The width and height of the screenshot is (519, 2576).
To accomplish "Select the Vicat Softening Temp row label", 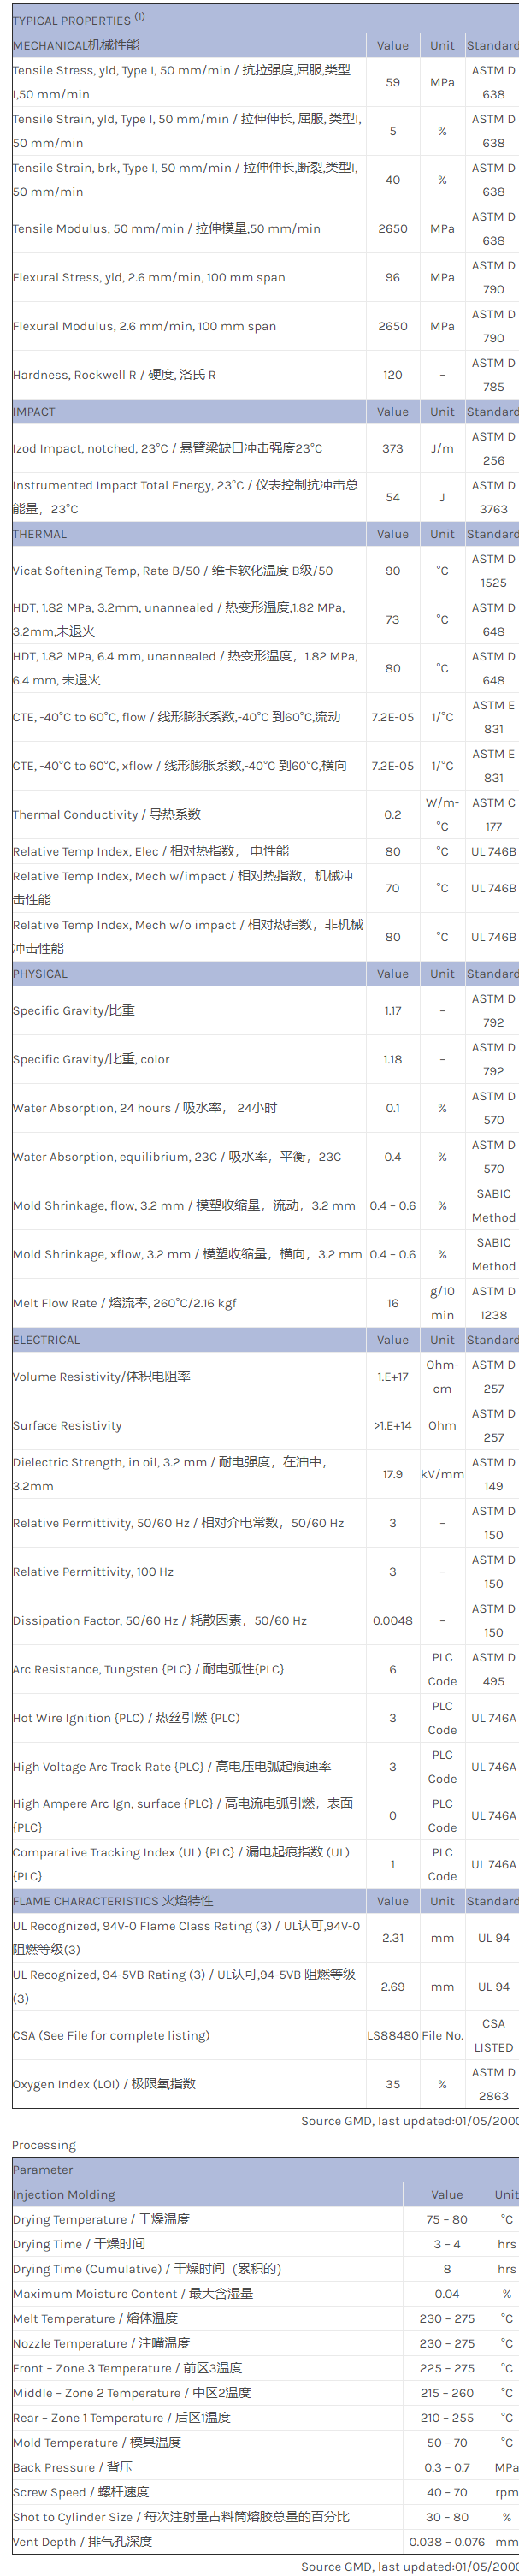I will pos(172,571).
